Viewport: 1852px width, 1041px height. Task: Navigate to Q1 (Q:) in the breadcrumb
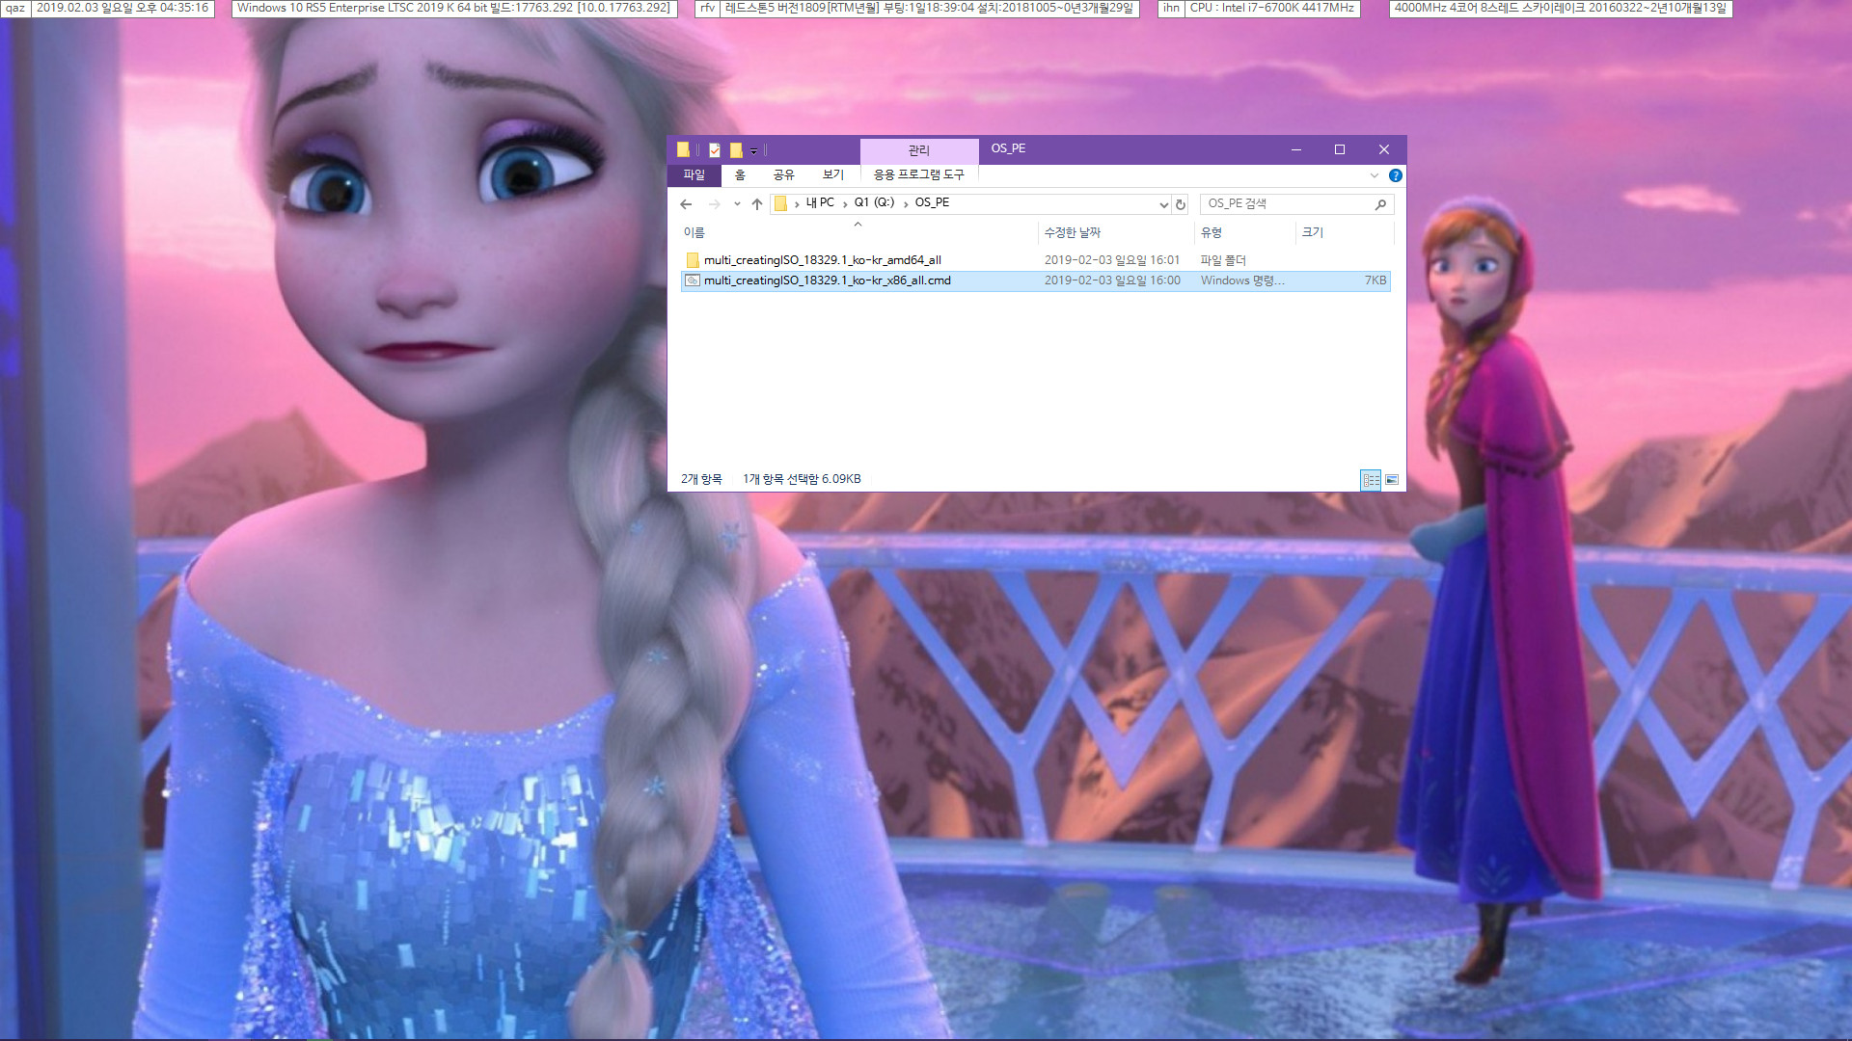(874, 202)
